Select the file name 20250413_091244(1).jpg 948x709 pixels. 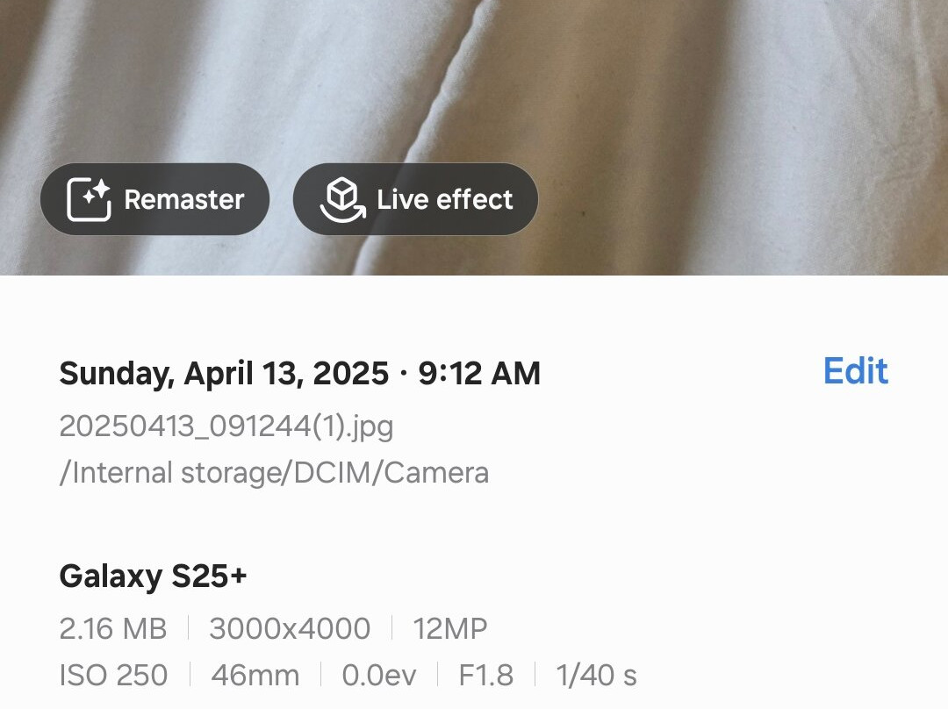[x=226, y=426]
